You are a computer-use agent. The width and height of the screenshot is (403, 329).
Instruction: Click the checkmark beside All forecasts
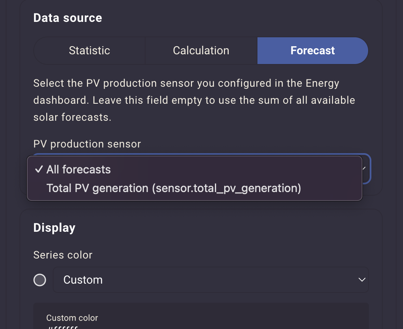point(39,169)
